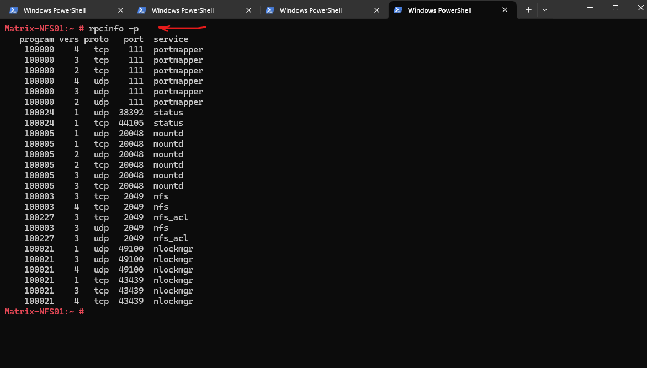Click port 43439 in nlockmgr version 1 row

(x=131, y=280)
